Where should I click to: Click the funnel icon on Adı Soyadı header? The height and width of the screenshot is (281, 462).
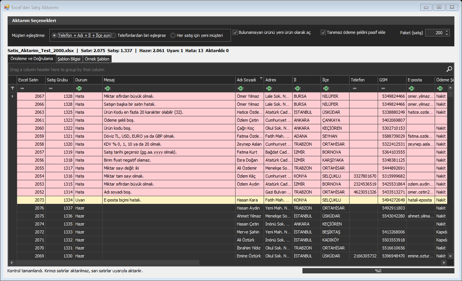[261, 79]
